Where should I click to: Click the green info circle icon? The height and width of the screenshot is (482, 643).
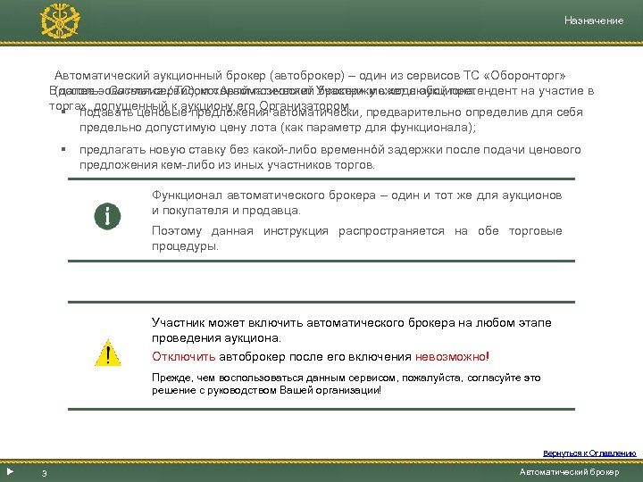click(x=107, y=216)
